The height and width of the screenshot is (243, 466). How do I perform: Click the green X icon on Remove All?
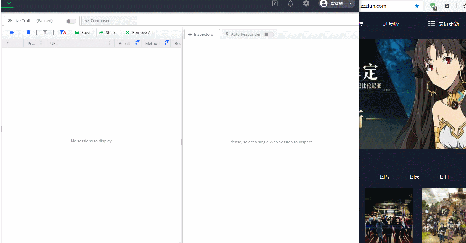point(127,33)
